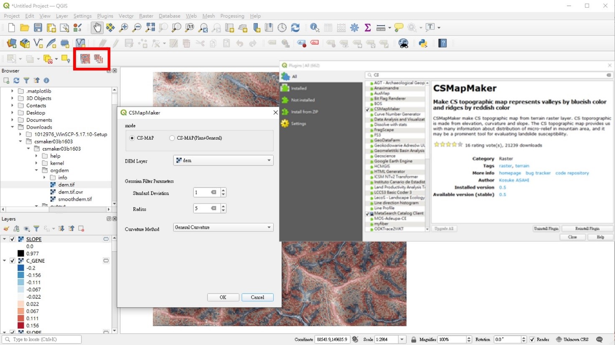615x345 pixels.
Task: Activate the Zoom Out magnifier tool
Action: [137, 28]
